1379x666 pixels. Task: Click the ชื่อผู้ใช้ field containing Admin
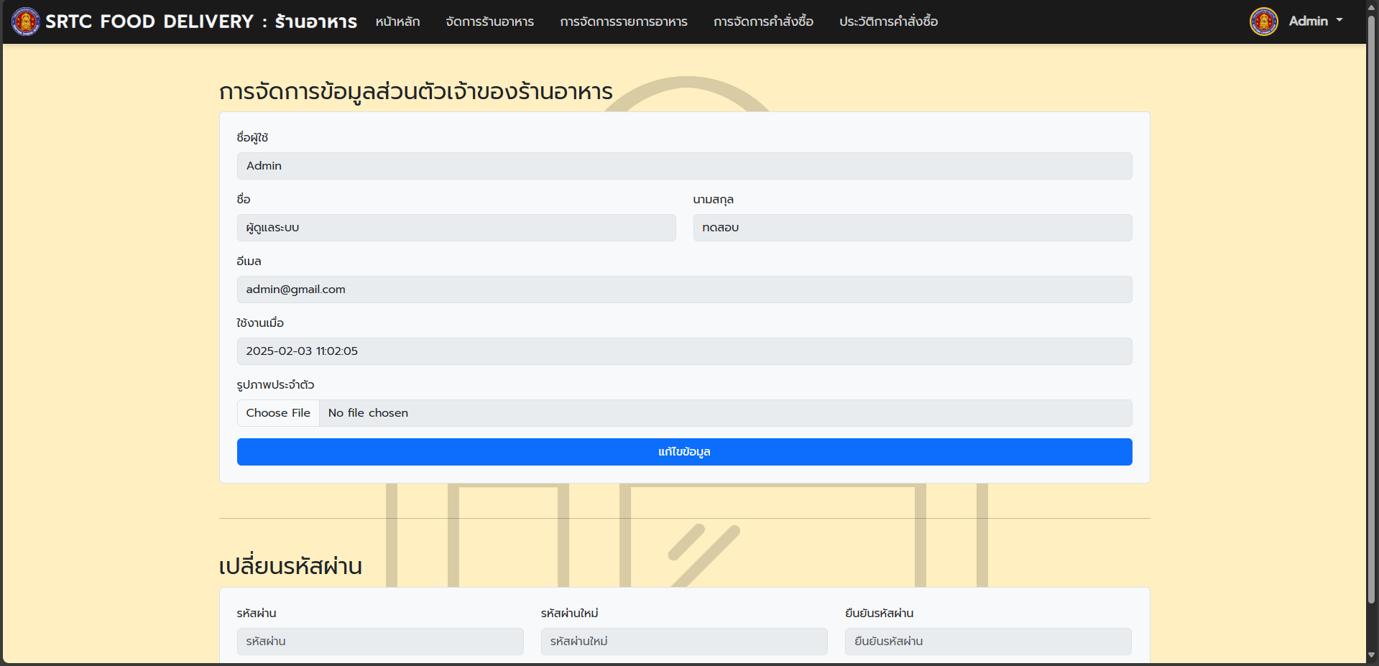[x=684, y=166]
